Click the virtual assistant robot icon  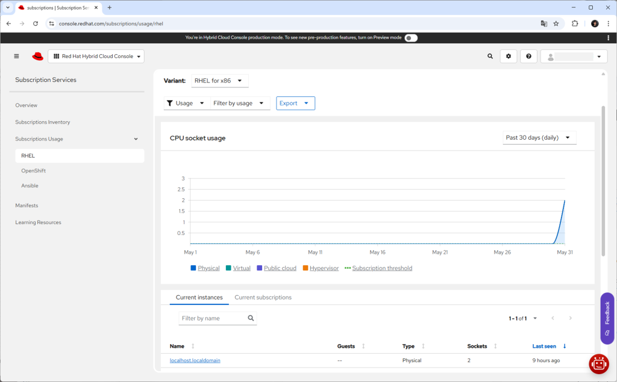599,363
